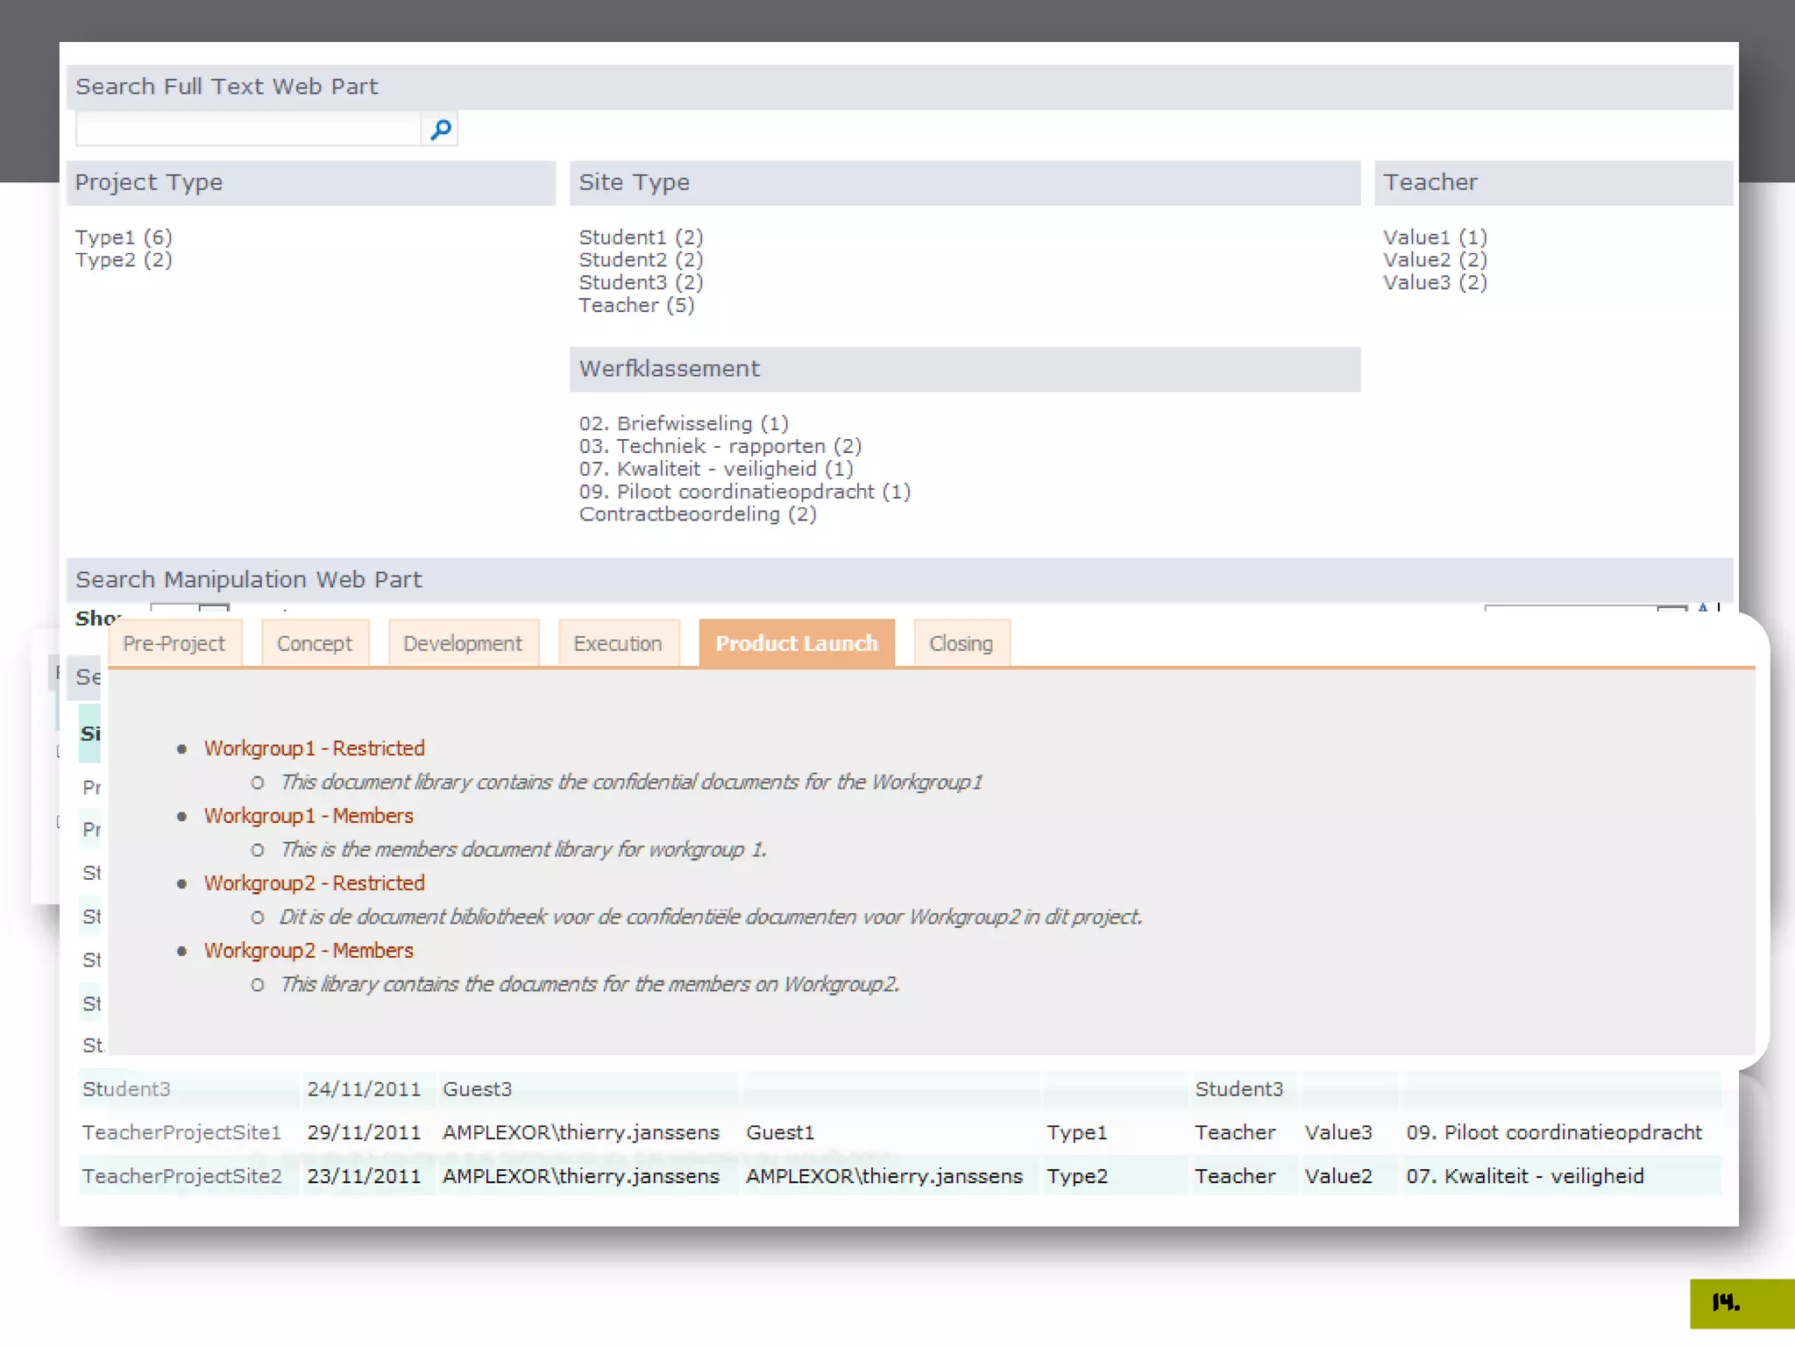This screenshot has height=1346, width=1795.
Task: Switch to the Concept tab
Action: click(314, 643)
